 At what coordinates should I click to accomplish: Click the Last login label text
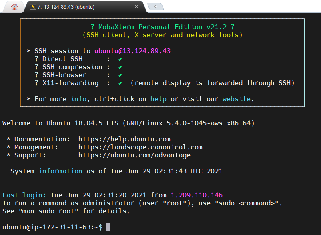tap(24, 195)
